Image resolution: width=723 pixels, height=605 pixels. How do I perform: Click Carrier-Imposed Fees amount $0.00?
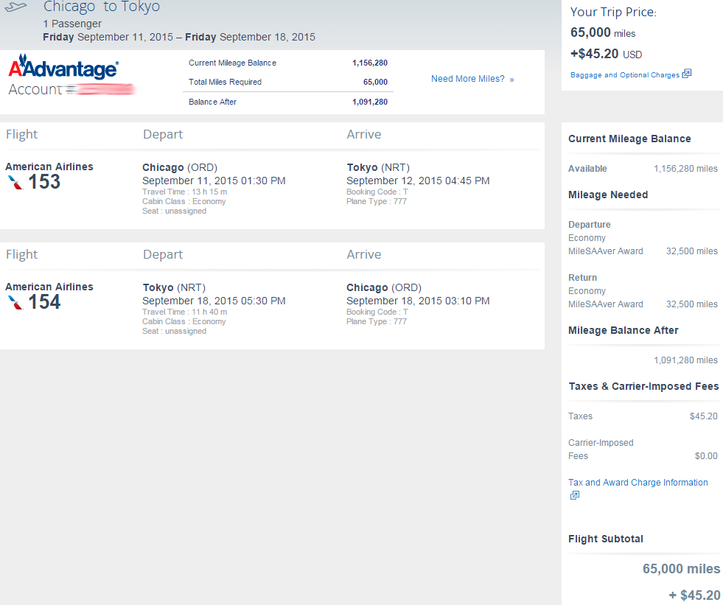click(x=706, y=456)
